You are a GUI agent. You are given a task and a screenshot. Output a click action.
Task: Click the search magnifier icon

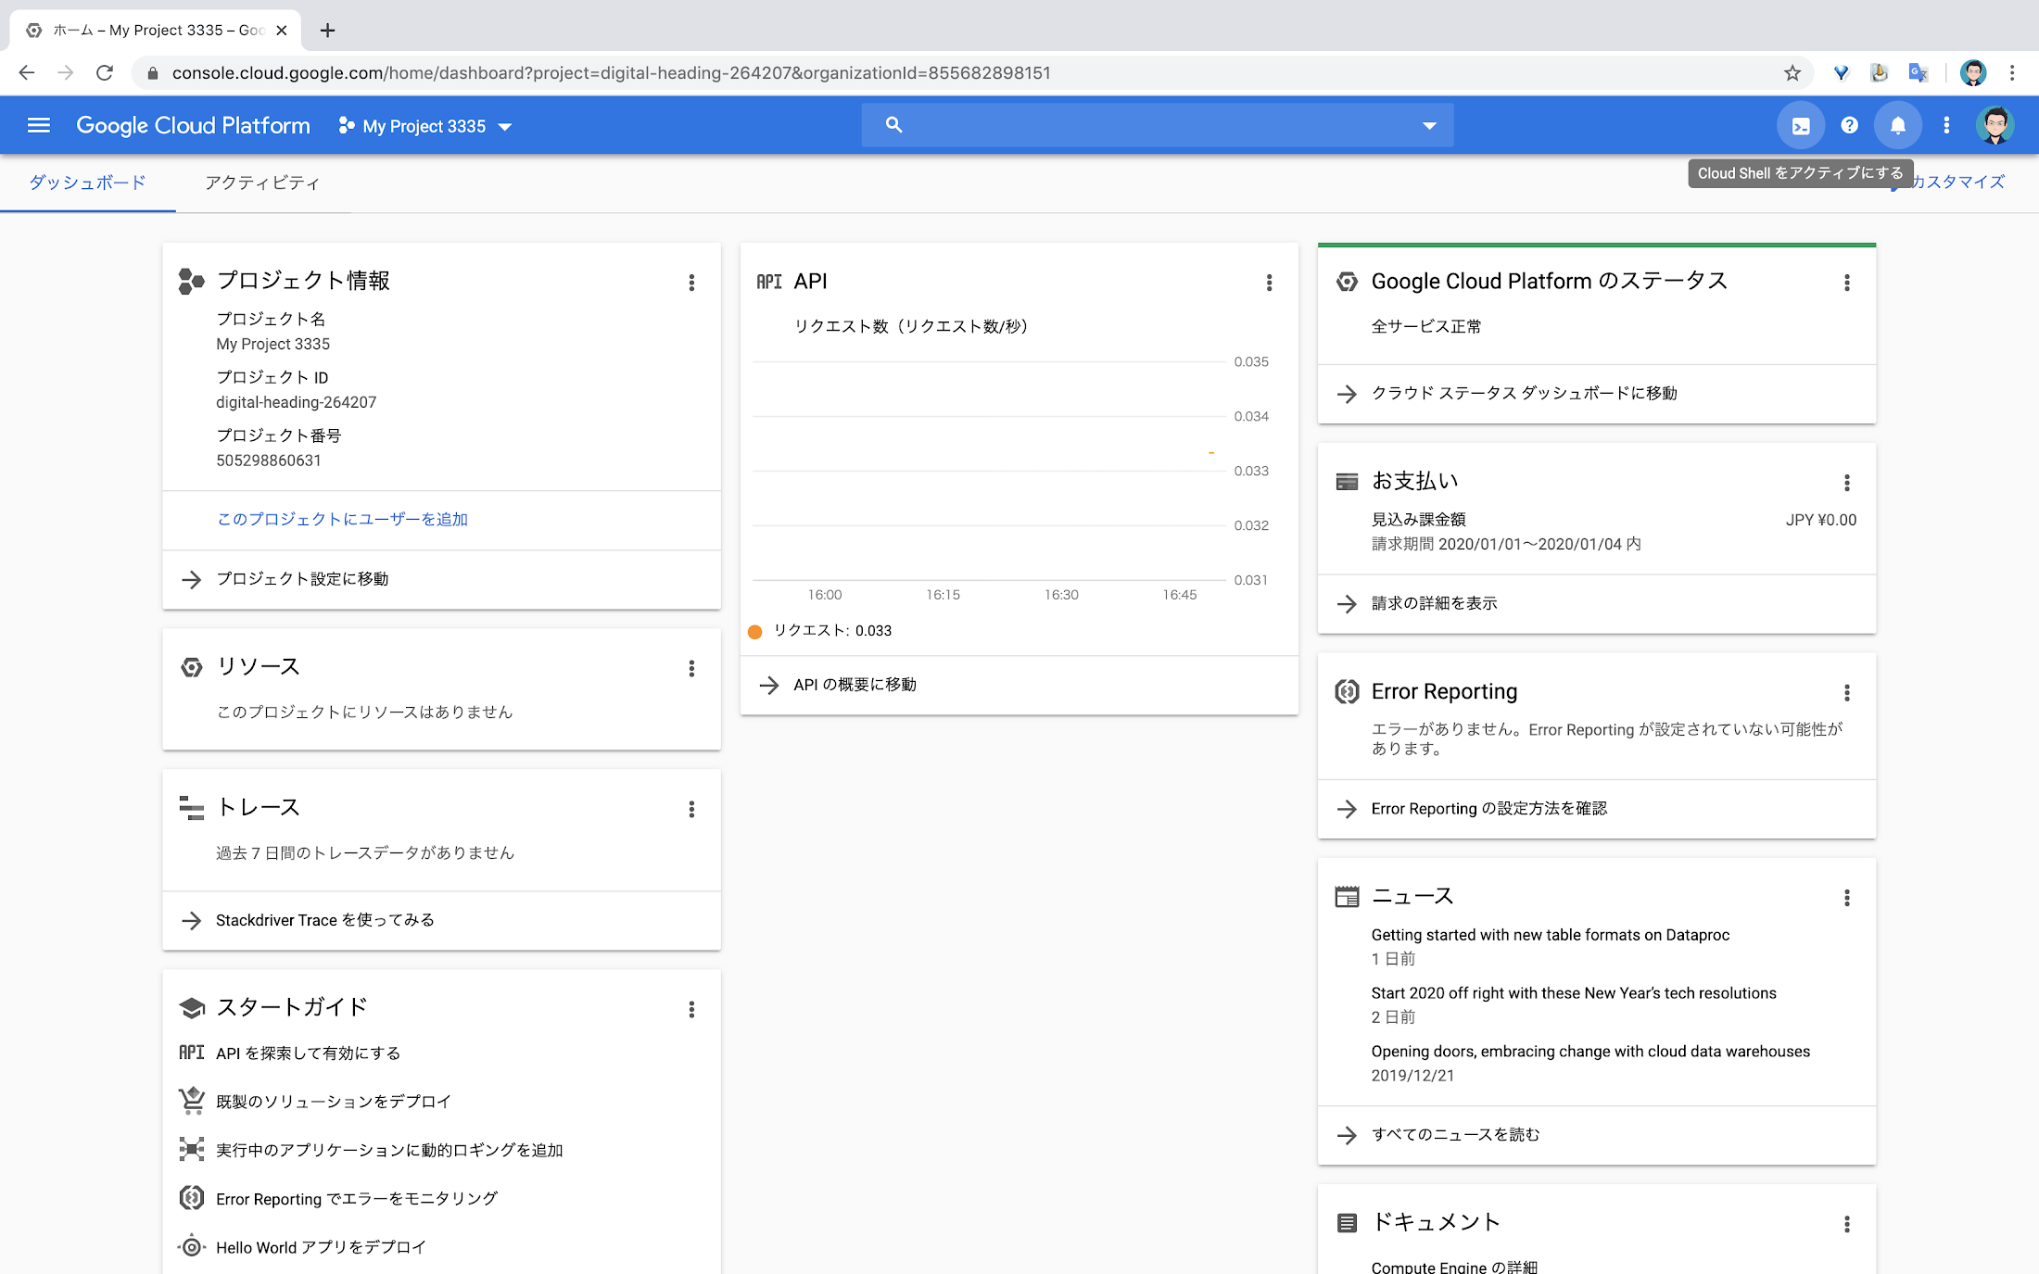(x=893, y=124)
